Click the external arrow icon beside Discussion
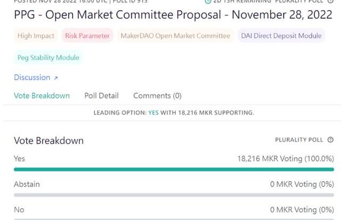 (x=55, y=78)
